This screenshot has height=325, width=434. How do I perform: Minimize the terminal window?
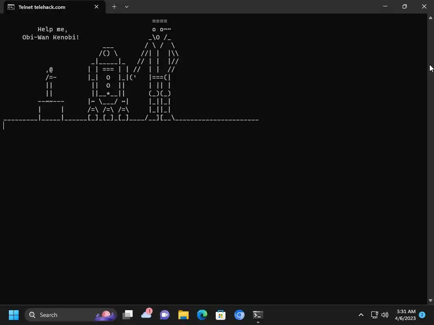[385, 6]
